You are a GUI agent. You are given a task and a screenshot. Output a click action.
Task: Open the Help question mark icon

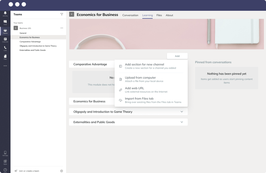(x=5, y=170)
